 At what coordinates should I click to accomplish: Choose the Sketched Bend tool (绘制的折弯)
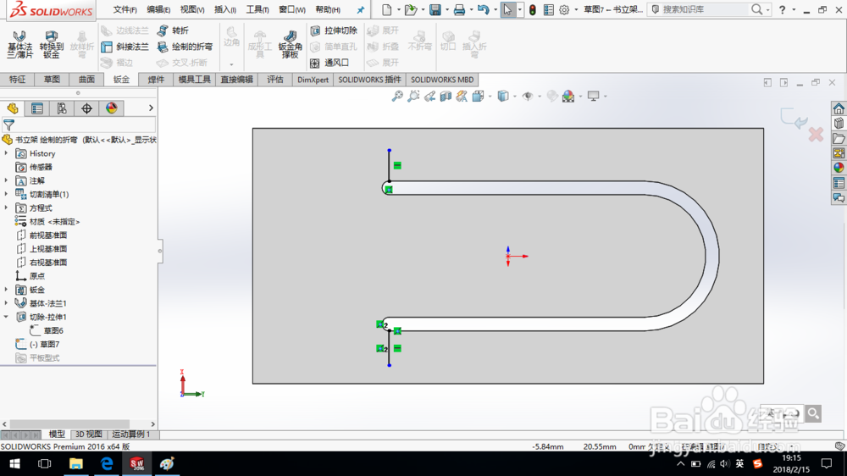(185, 47)
